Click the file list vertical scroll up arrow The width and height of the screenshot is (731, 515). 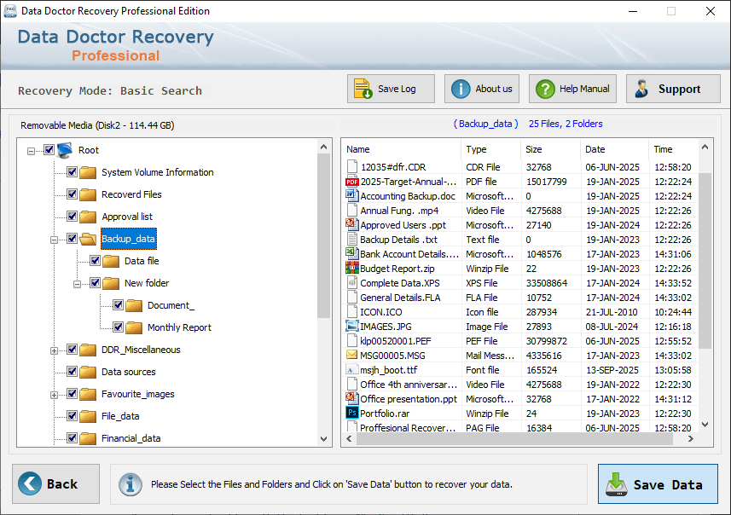coord(705,147)
